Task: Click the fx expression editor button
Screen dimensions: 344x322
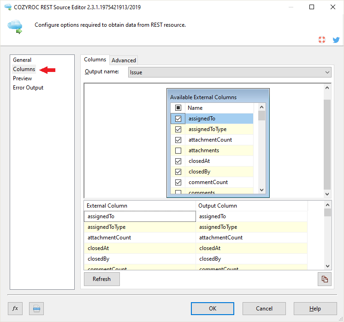Action: [15, 309]
